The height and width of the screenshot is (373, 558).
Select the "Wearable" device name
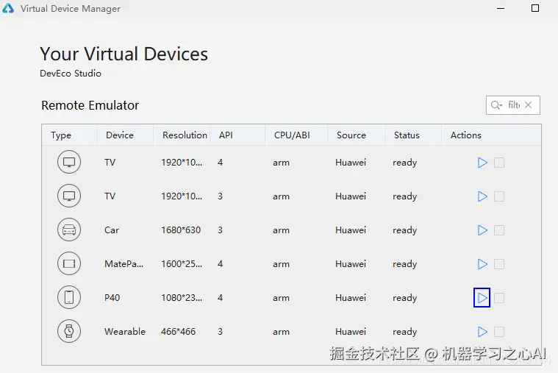[x=125, y=332]
